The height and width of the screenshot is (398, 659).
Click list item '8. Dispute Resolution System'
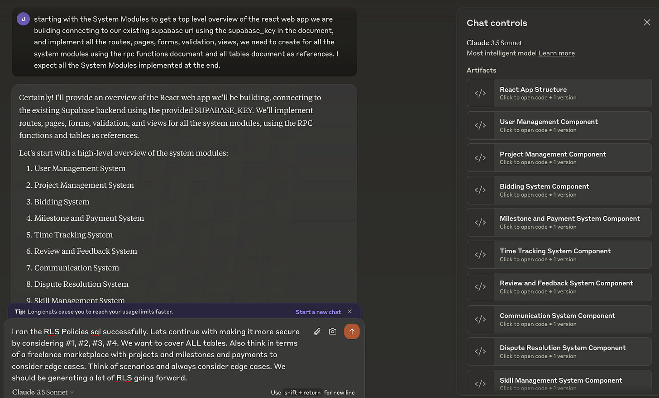tap(77, 284)
